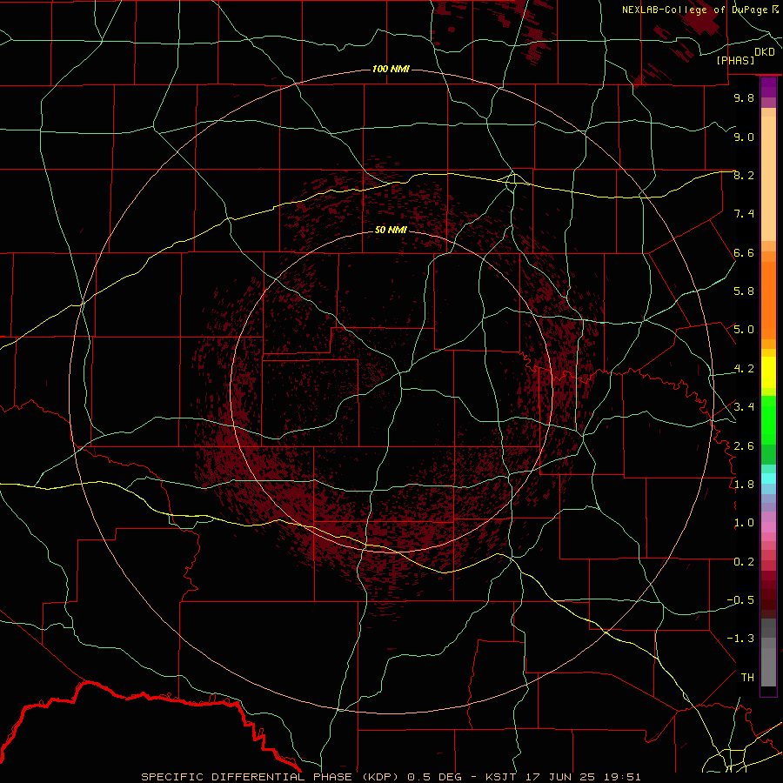
Task: Click the "17 JUN 25" date text
Action: point(561,777)
